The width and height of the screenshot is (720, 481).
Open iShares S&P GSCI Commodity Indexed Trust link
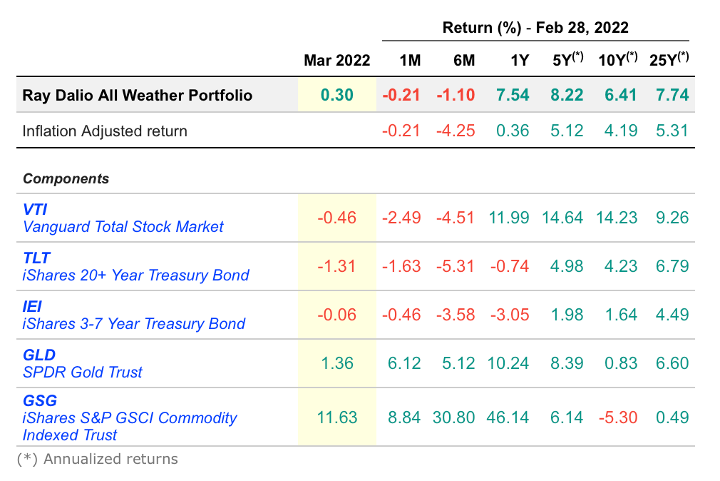click(x=130, y=426)
